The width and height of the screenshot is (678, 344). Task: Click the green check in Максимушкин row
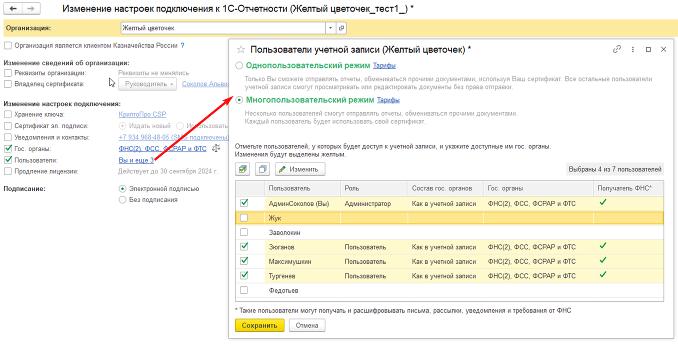[x=603, y=260]
